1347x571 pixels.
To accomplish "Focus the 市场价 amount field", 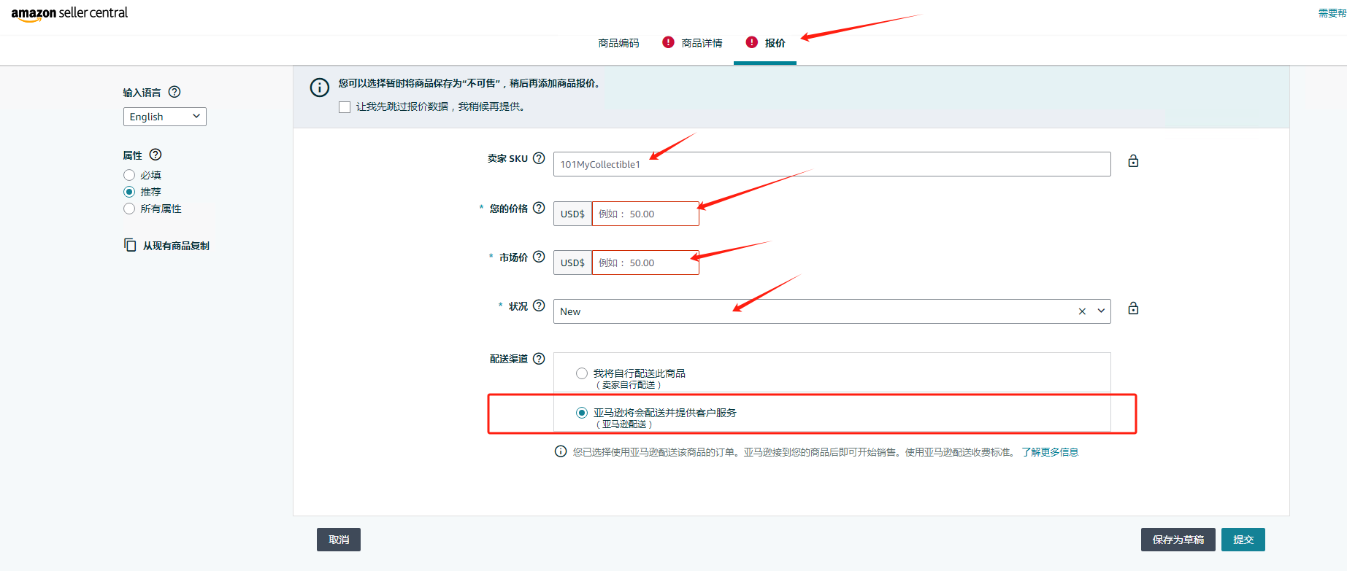I will click(x=645, y=263).
